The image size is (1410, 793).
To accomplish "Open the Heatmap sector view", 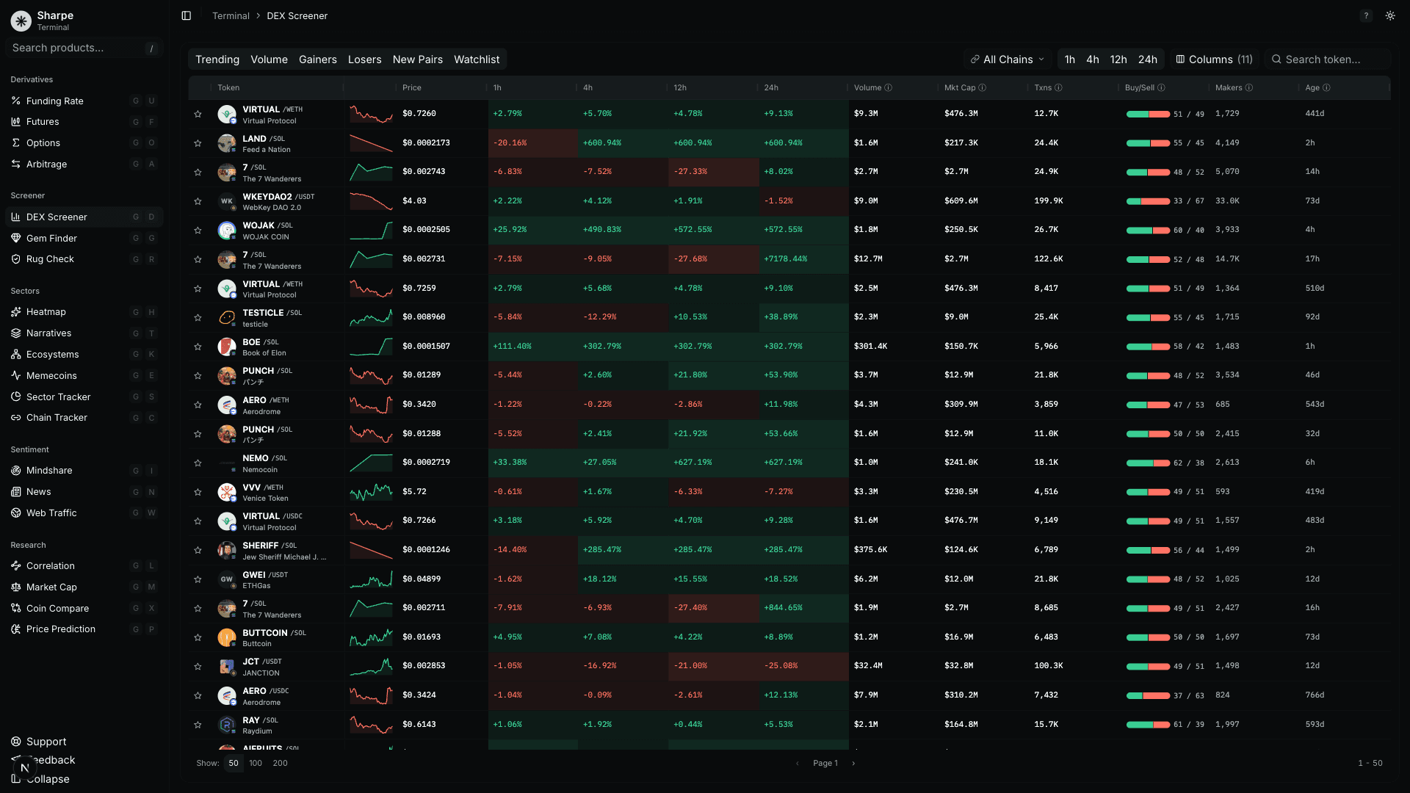I will pos(46,311).
